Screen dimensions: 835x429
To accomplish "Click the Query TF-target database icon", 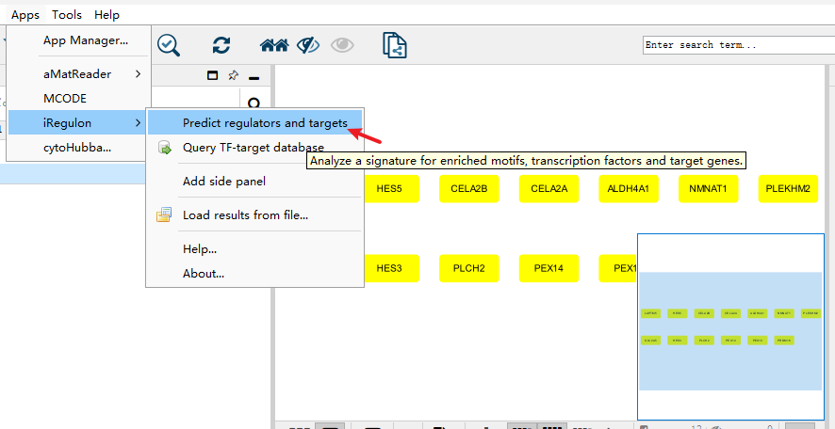I will [x=165, y=148].
